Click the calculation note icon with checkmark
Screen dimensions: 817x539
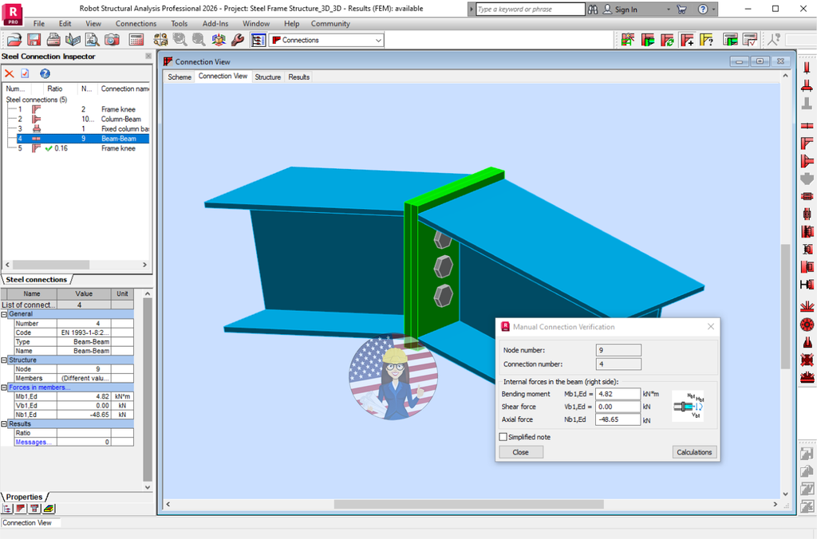coord(750,40)
